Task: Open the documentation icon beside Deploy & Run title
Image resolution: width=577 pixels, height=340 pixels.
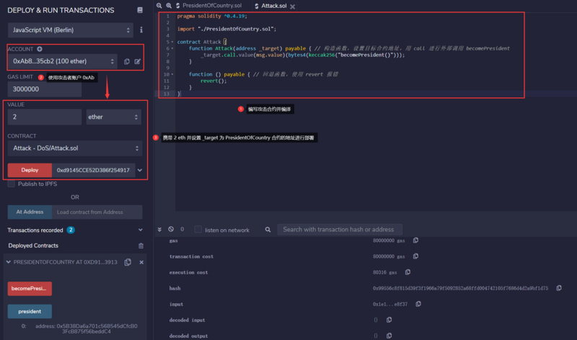Action: point(140,10)
